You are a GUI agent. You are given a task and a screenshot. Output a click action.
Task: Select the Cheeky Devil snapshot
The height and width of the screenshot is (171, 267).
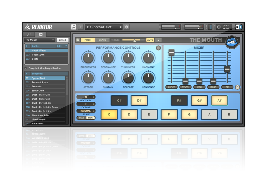point(45,119)
